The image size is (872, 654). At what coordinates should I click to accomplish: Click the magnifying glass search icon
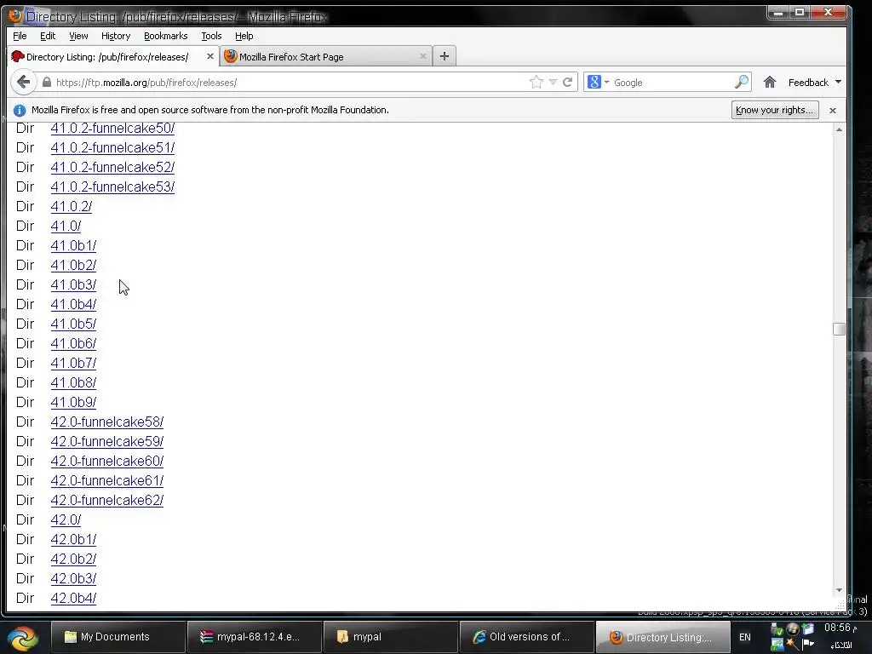tap(742, 83)
